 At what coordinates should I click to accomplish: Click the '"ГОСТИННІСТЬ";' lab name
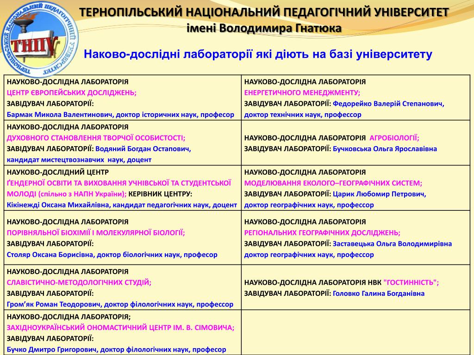411,283
